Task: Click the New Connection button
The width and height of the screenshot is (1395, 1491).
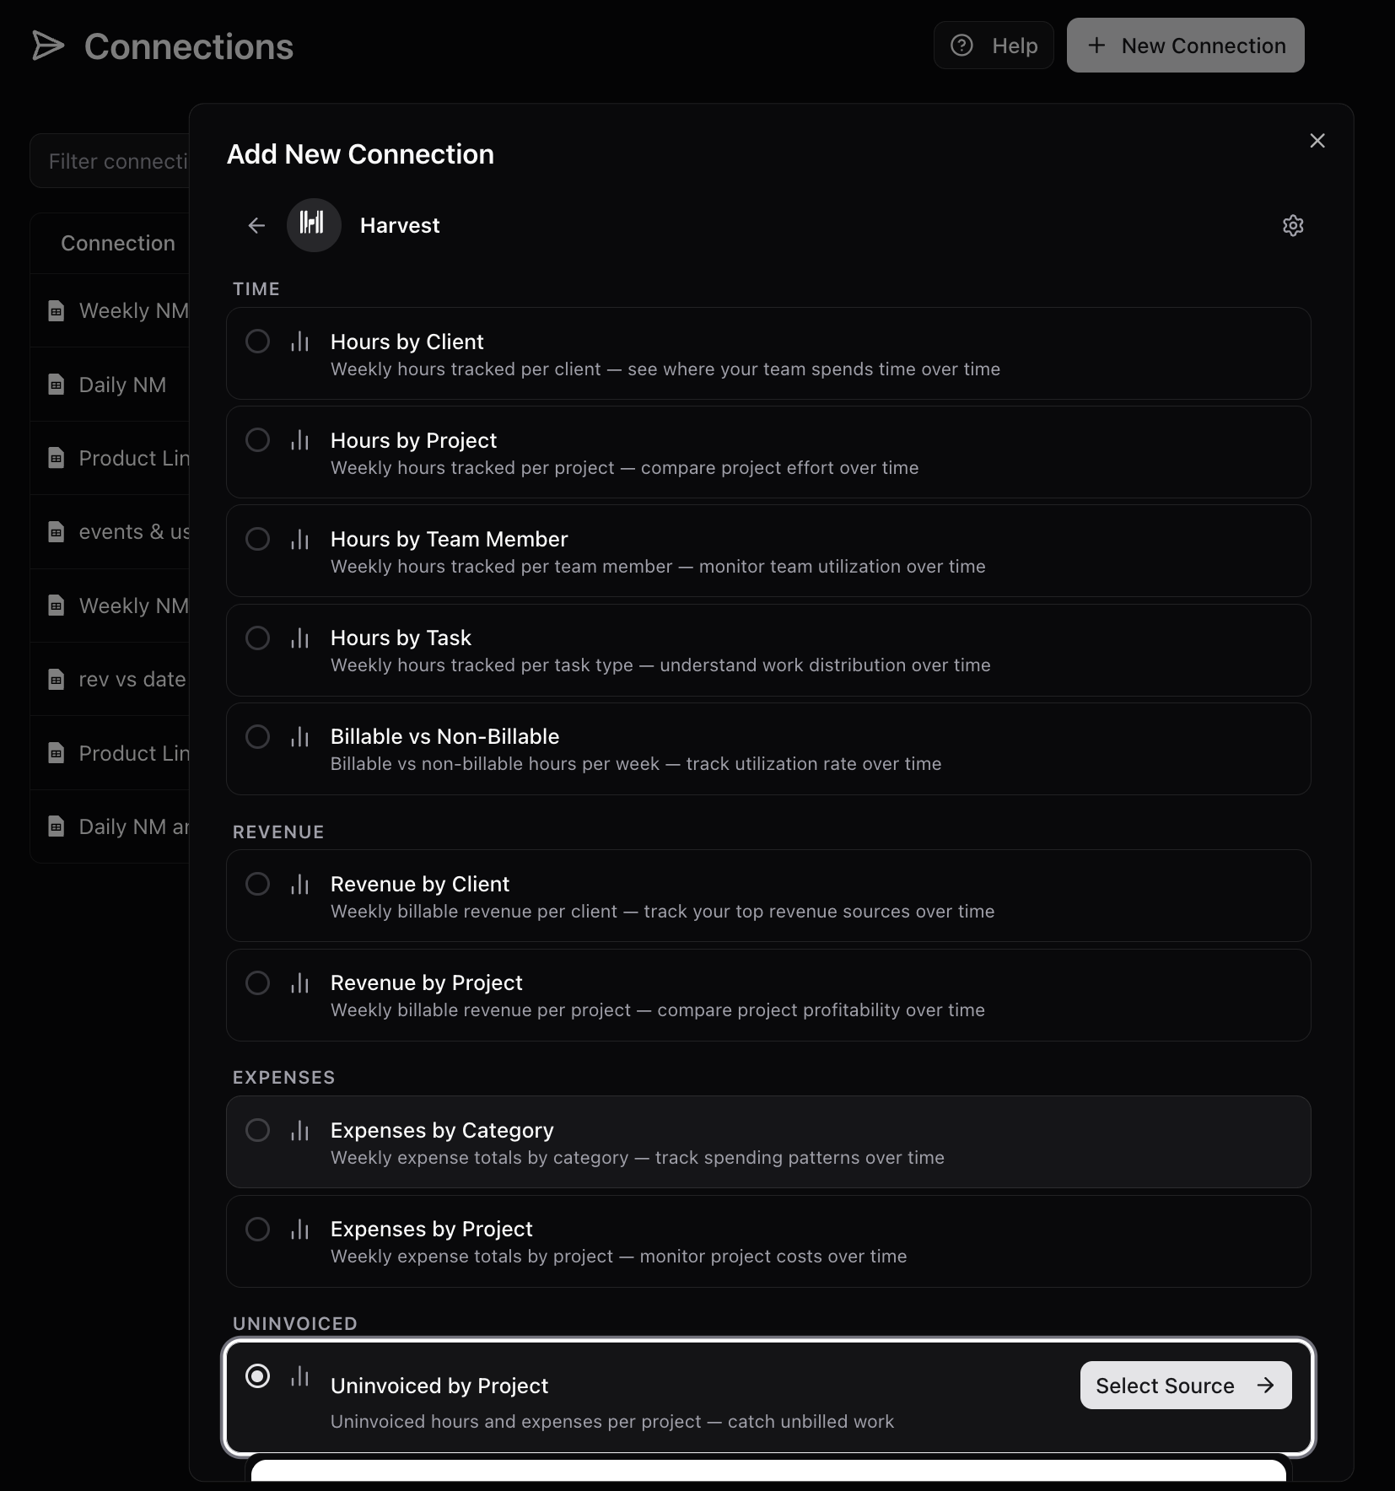Action: click(x=1185, y=46)
